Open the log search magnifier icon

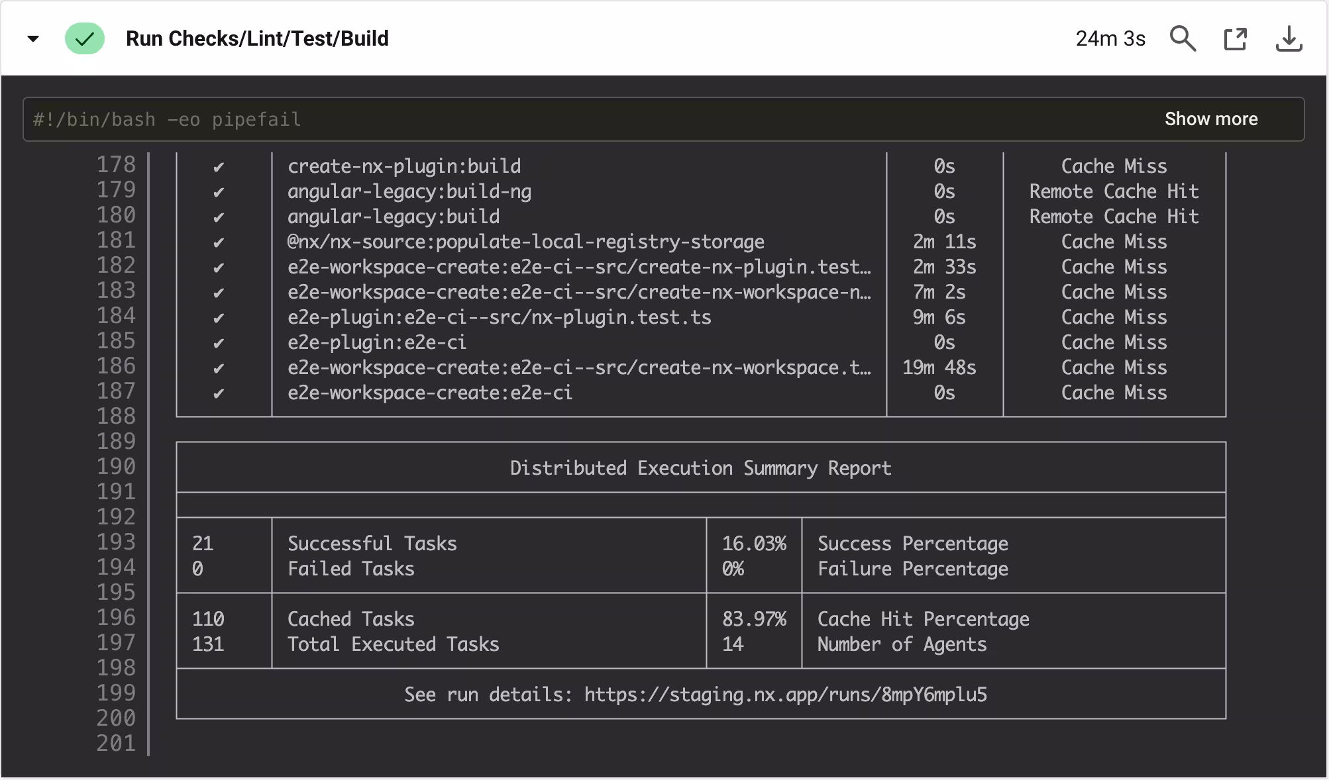point(1183,39)
